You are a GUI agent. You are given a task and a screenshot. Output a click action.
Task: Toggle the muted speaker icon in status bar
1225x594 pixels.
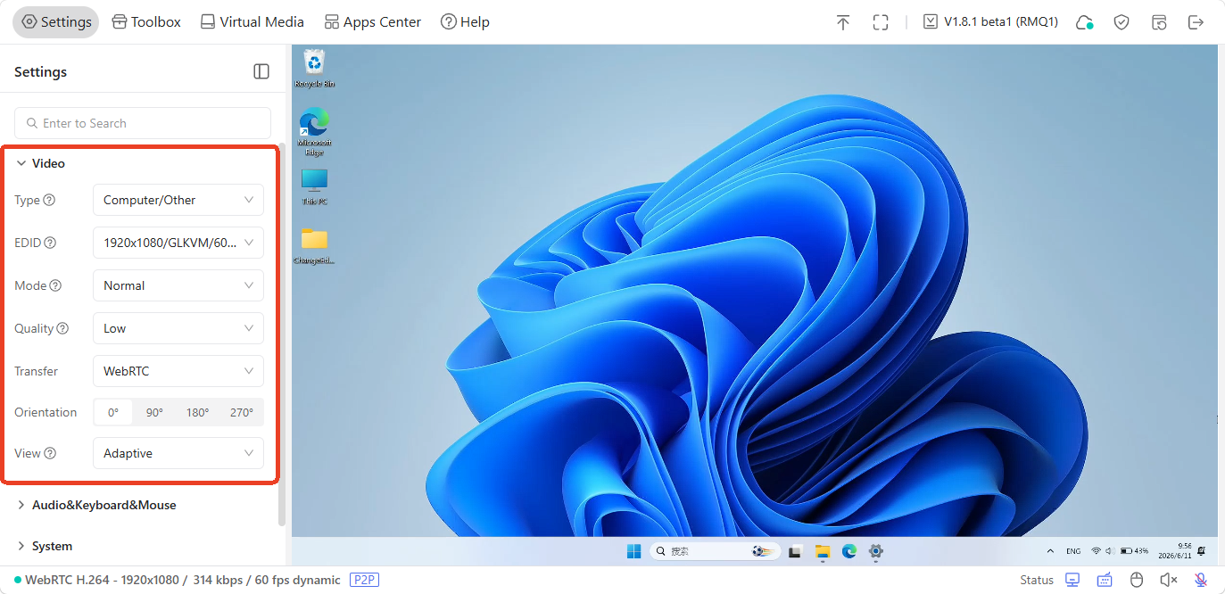[x=1169, y=580]
